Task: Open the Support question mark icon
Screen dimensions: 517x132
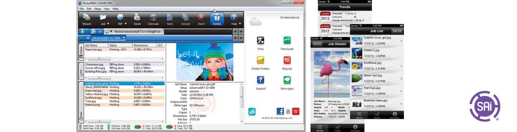Action: coord(261,80)
